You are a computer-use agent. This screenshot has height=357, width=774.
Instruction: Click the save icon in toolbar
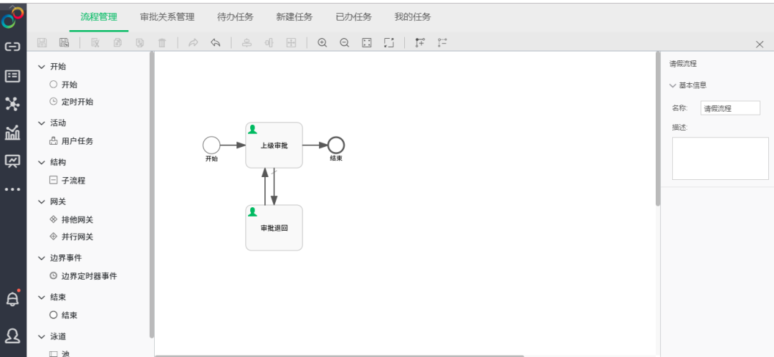click(42, 43)
